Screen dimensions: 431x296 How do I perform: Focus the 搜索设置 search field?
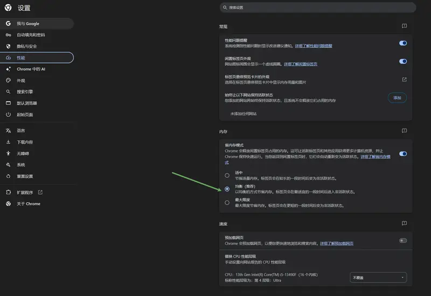click(318, 8)
